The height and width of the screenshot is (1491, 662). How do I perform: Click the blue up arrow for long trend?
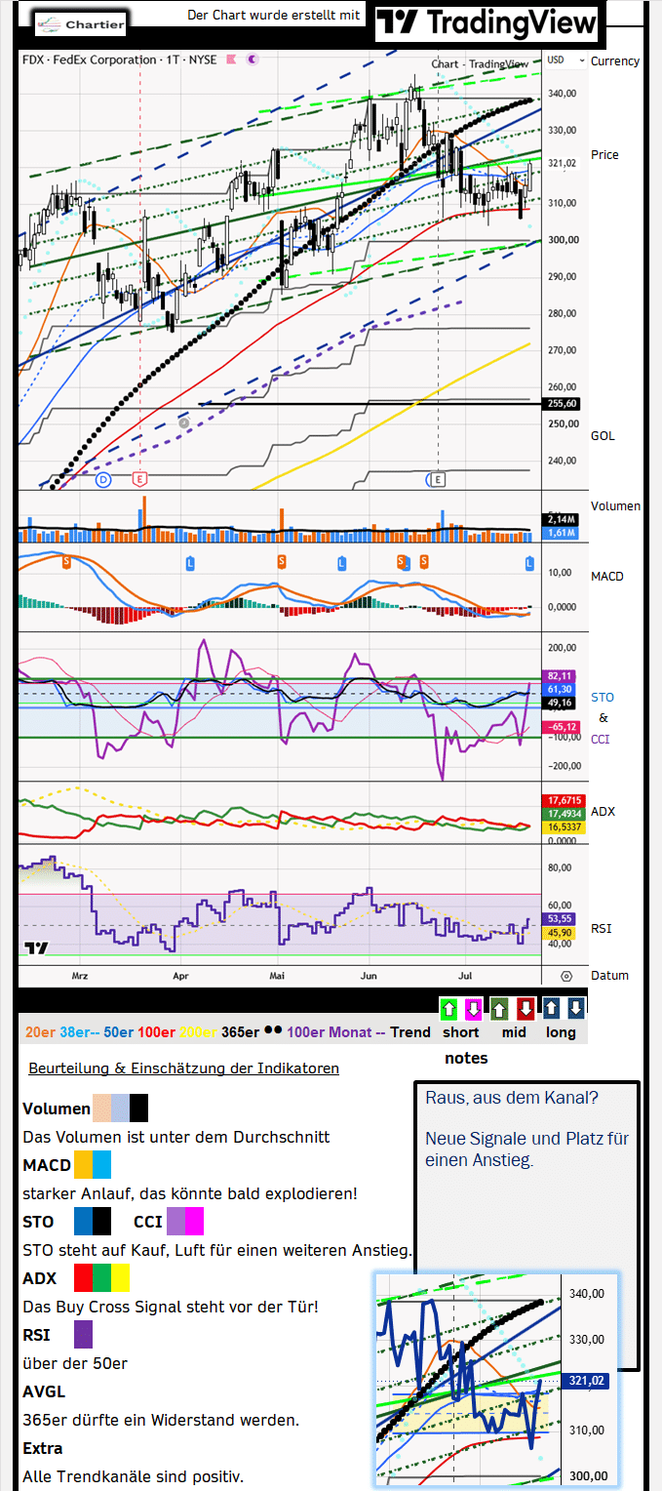(x=551, y=1007)
